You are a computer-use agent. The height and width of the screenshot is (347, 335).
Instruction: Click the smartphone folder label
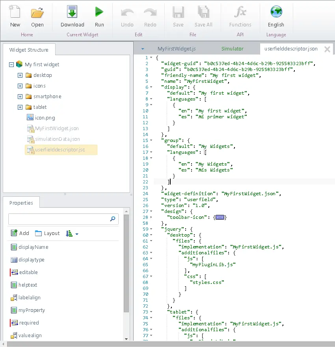[x=47, y=97]
